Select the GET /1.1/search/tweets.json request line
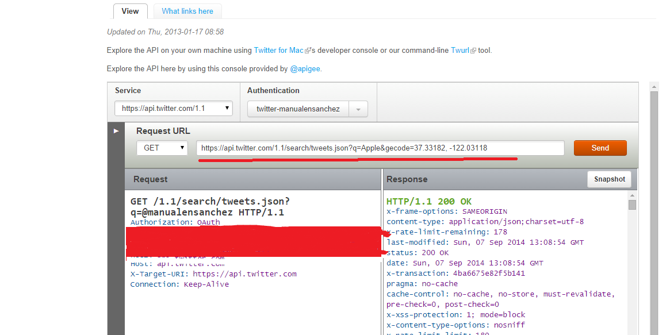670x335 pixels. (210, 207)
